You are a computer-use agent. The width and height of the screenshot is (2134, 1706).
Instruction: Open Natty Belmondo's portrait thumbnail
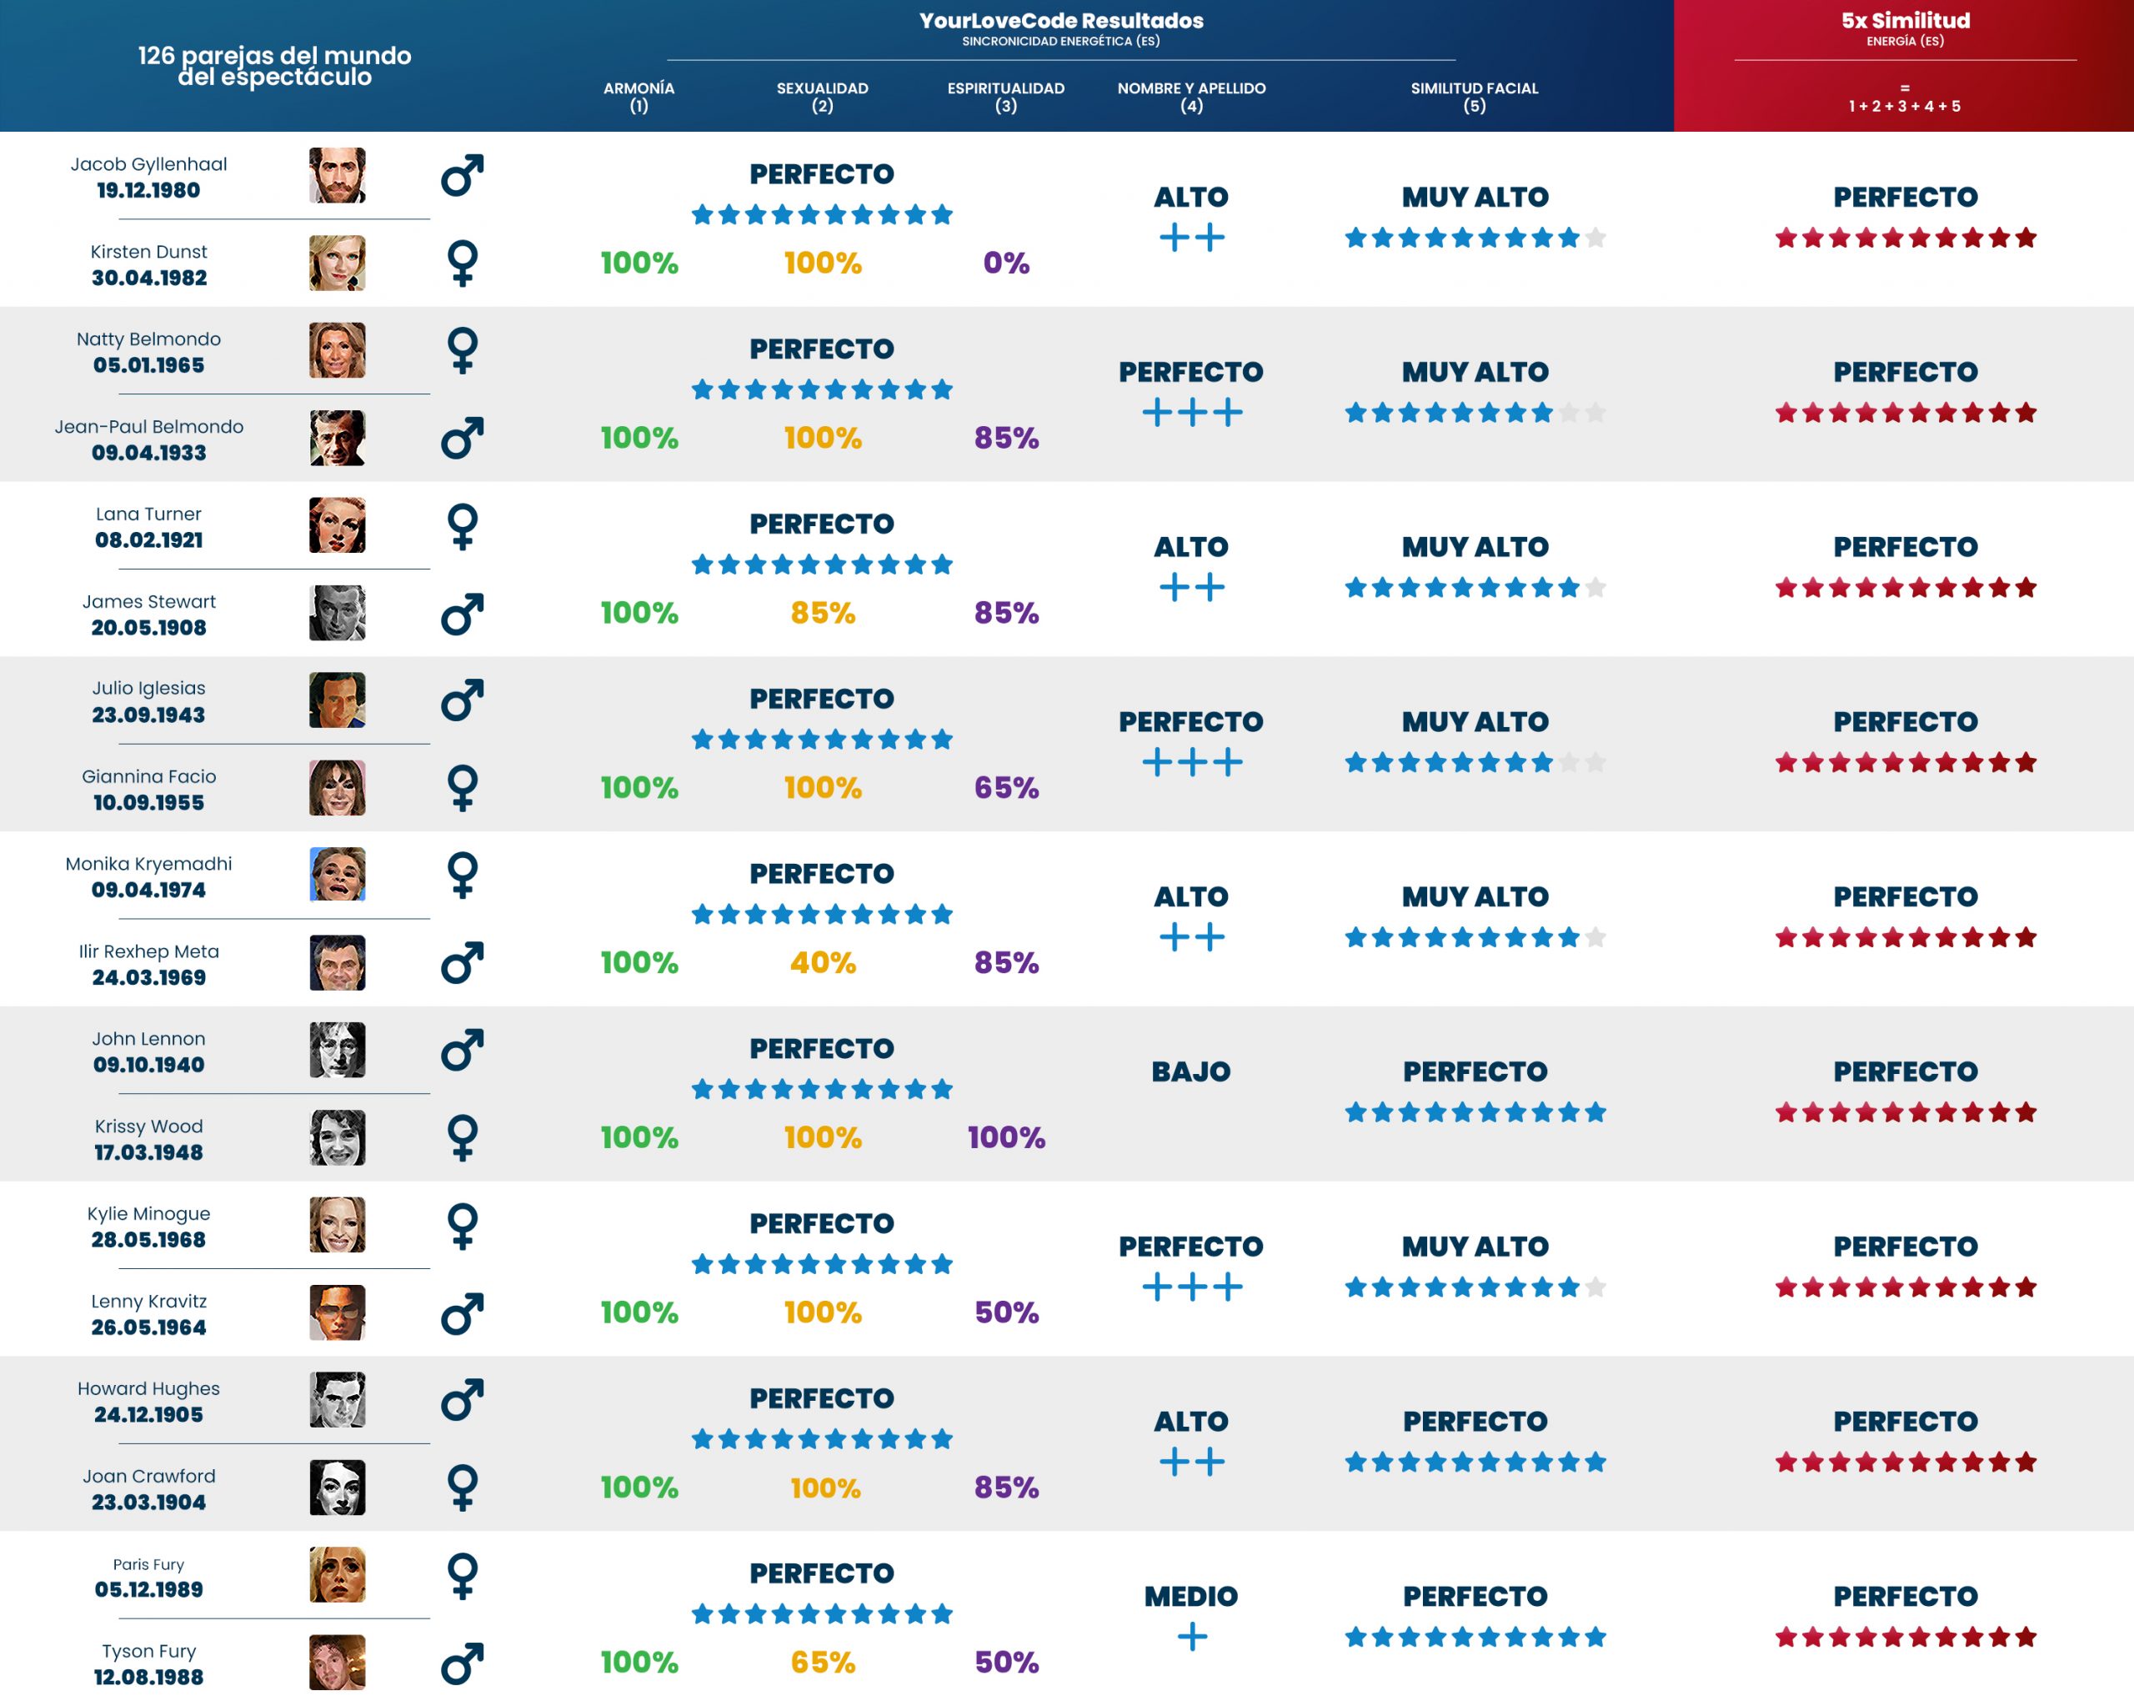click(337, 350)
